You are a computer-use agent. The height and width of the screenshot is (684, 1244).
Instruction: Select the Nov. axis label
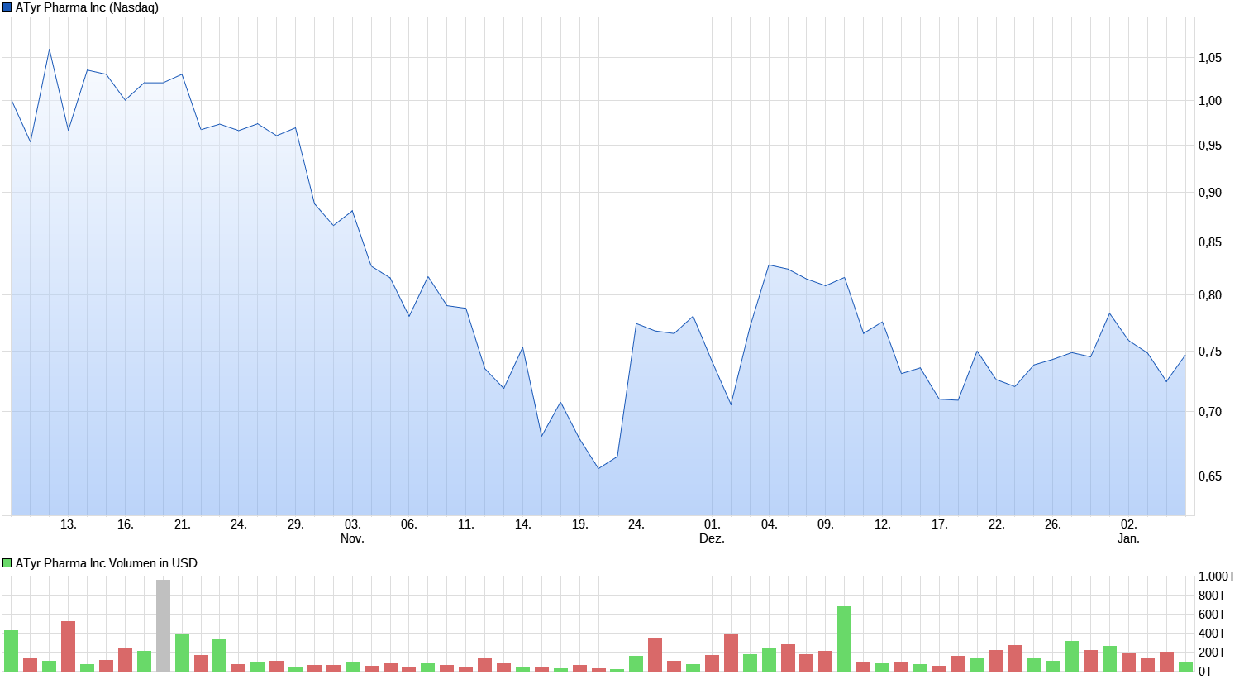(x=350, y=537)
